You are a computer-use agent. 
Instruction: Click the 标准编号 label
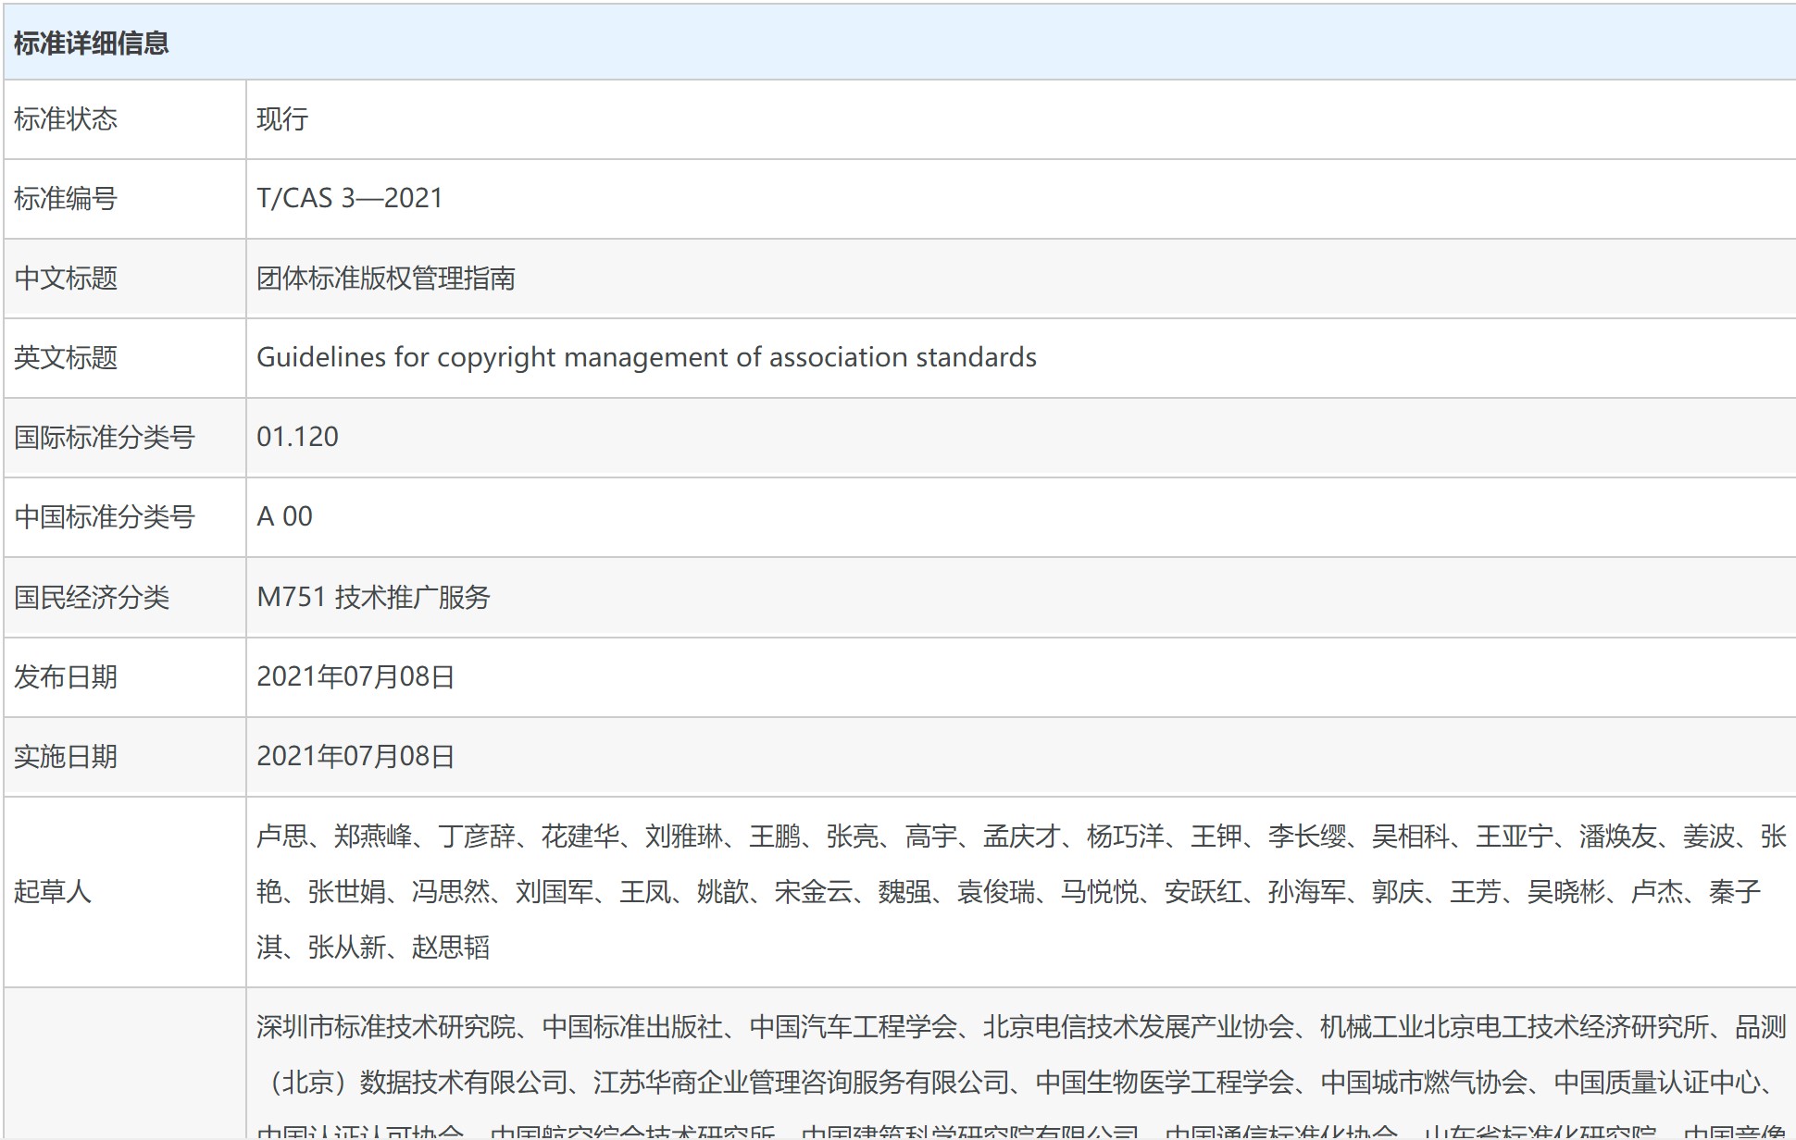(66, 199)
